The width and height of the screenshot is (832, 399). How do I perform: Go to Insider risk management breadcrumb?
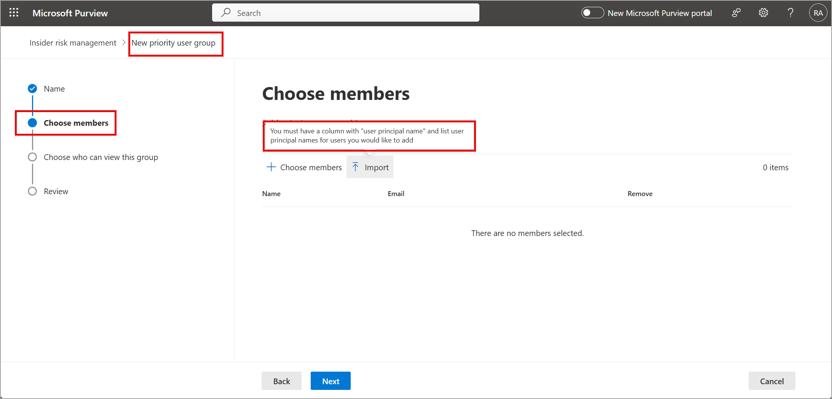(x=73, y=43)
